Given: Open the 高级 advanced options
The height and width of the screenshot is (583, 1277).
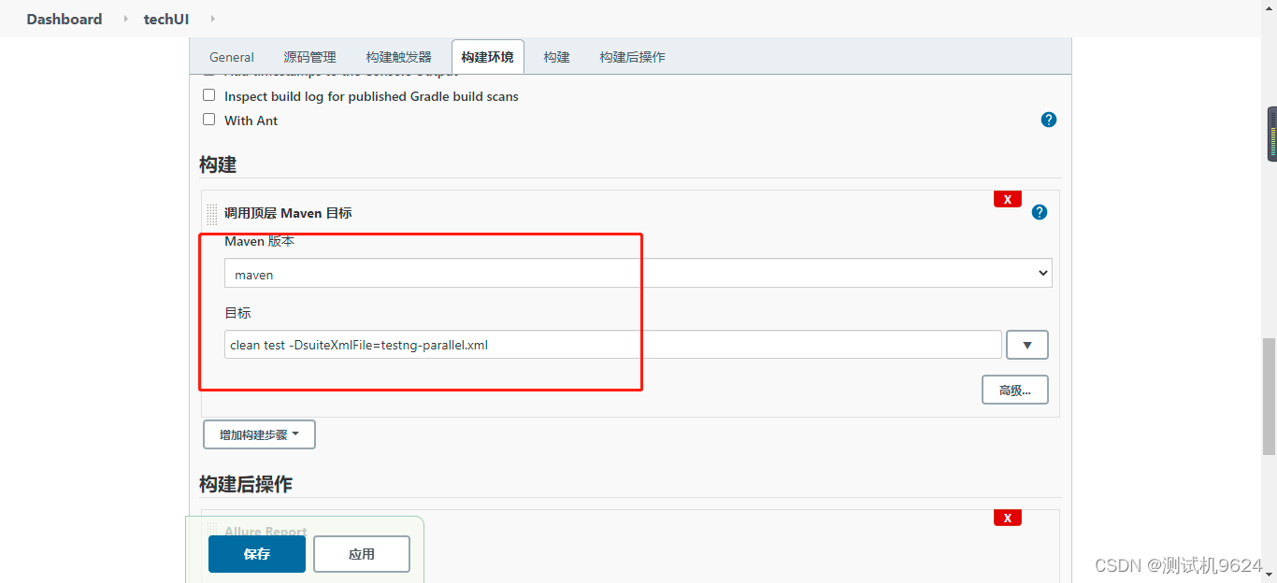Looking at the screenshot, I should point(1015,390).
